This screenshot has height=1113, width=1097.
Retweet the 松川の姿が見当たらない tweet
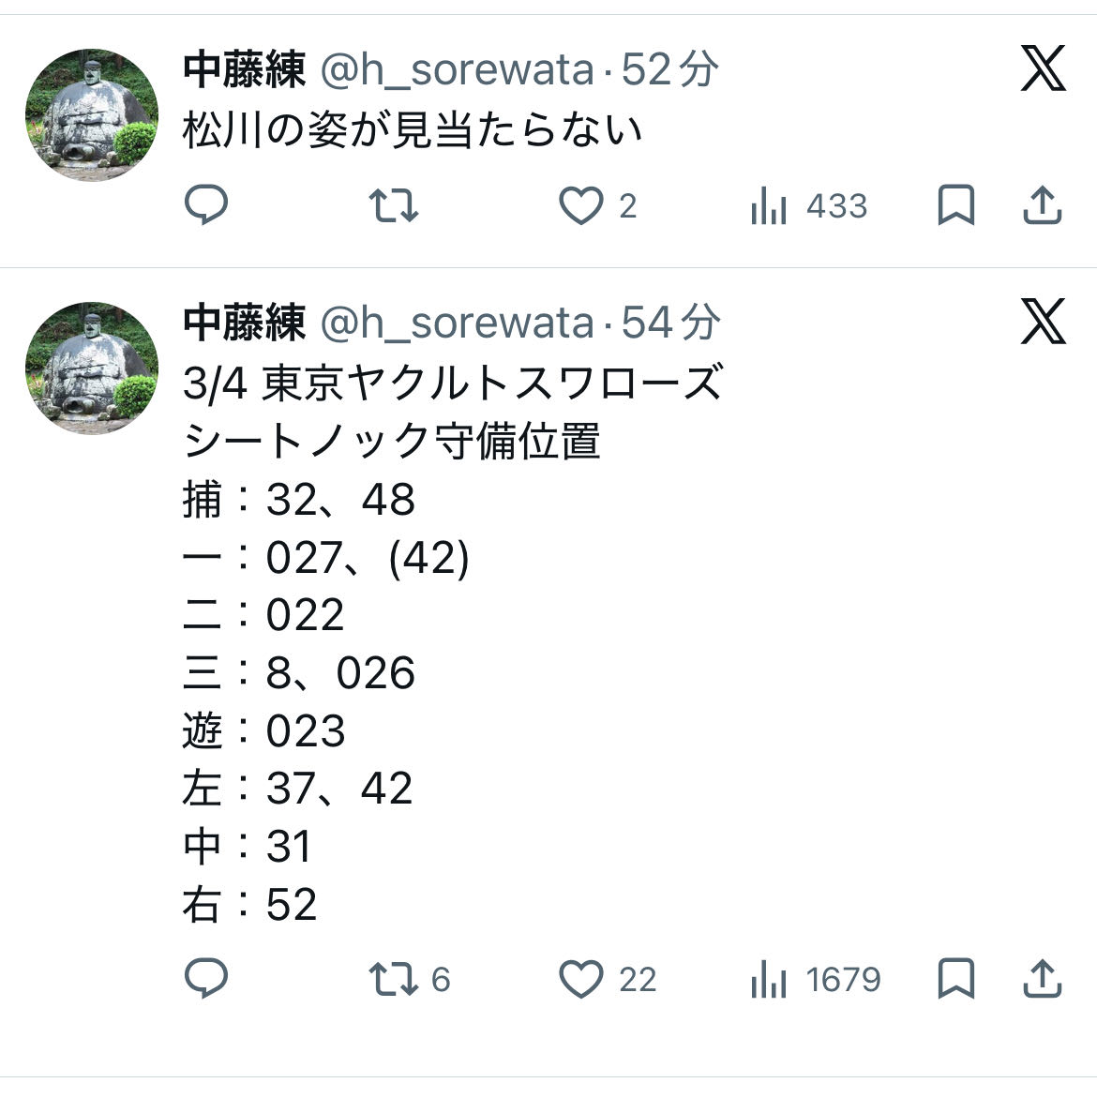[x=393, y=205]
